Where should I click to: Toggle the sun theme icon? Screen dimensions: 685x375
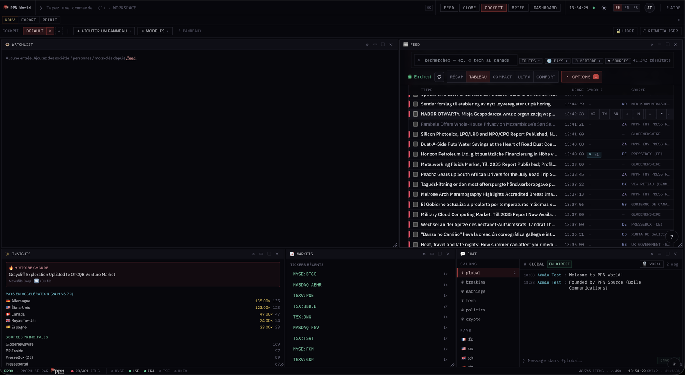pos(604,8)
